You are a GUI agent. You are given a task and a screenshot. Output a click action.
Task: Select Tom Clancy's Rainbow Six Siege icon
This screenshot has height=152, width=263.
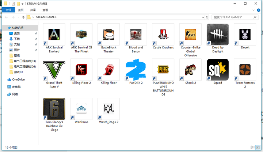coord(54,109)
